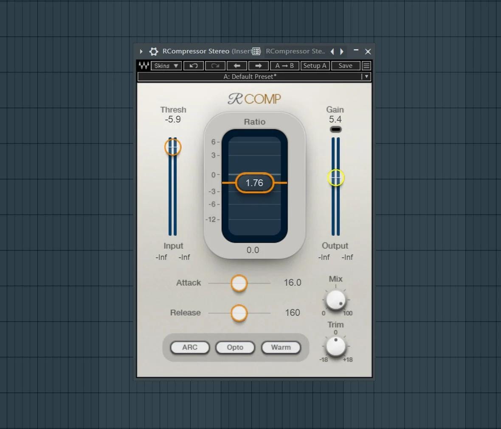Open the Skins dropdown
The width and height of the screenshot is (501, 429).
[x=166, y=66]
